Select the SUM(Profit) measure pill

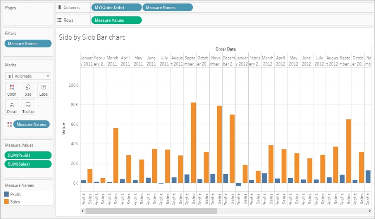point(28,155)
